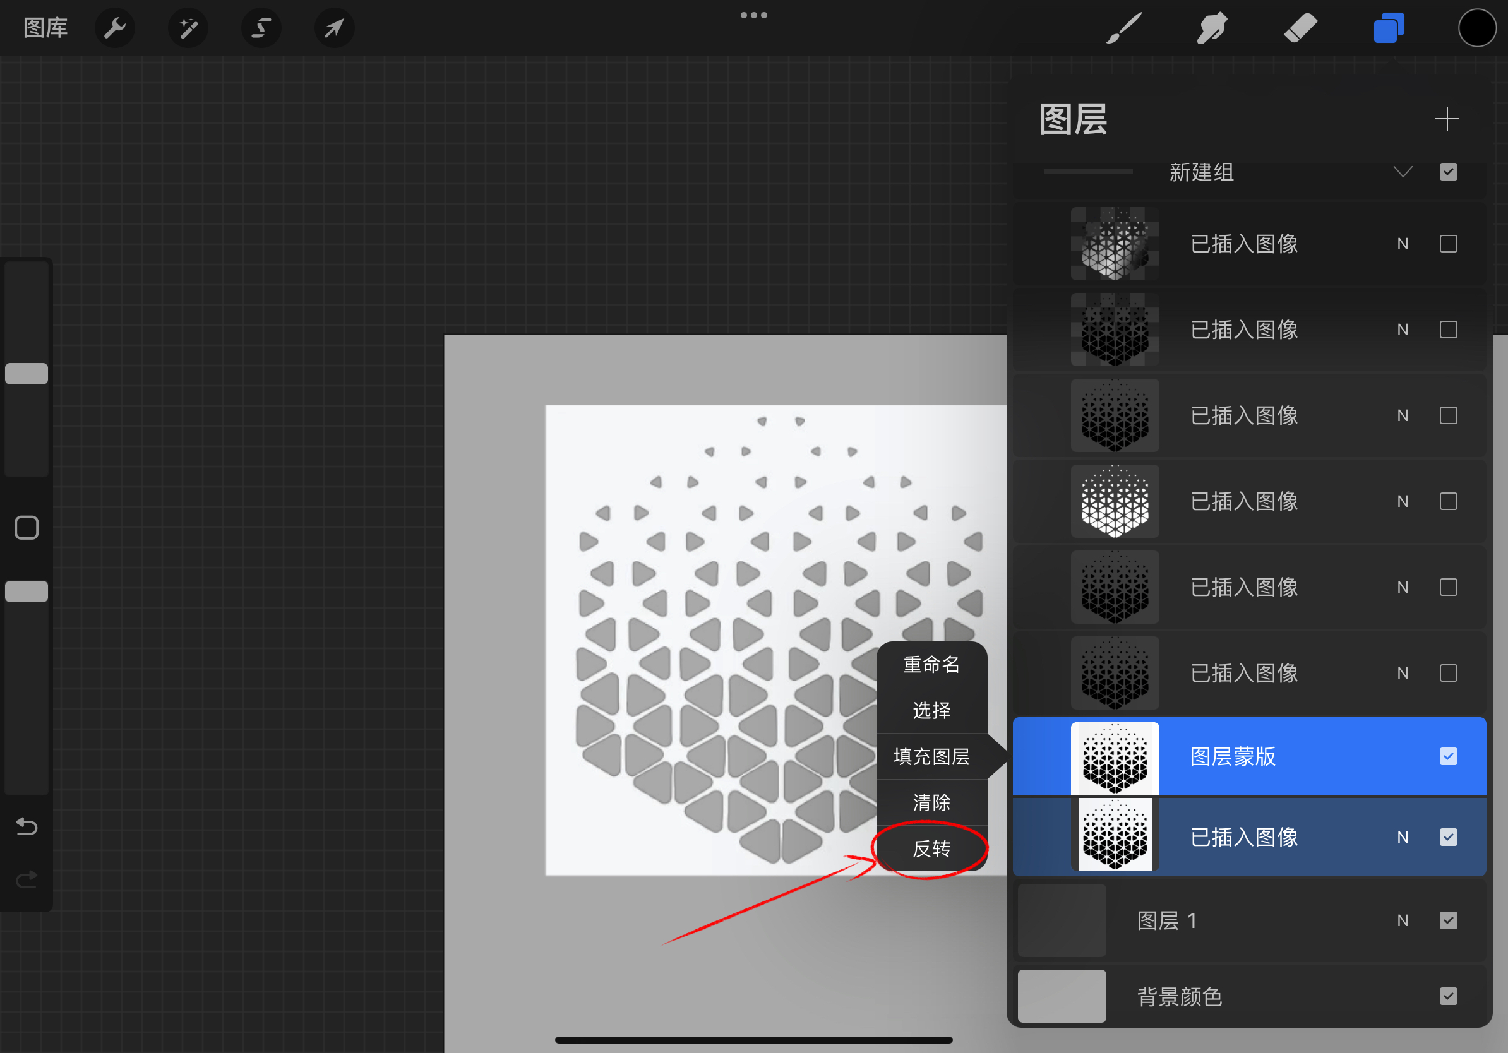Viewport: 1508px width, 1053px height.
Task: Uncheck visibility of 背景颜色 layer
Action: click(x=1448, y=996)
